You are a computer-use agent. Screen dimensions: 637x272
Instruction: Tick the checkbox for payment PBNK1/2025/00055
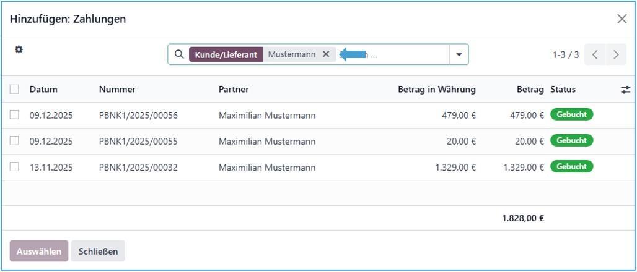pos(14,141)
